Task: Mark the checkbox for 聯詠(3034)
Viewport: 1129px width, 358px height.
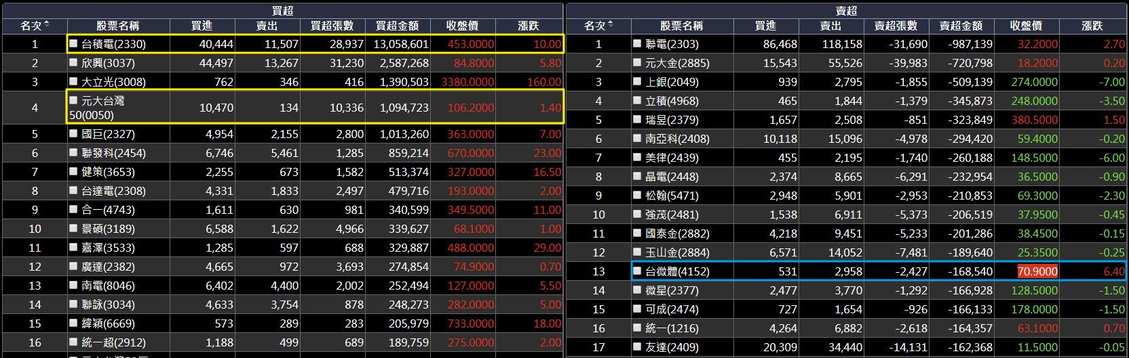Action: click(x=73, y=304)
